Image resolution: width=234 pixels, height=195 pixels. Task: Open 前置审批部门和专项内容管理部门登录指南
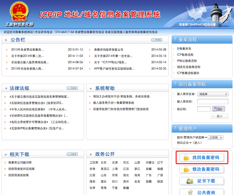(121, 109)
